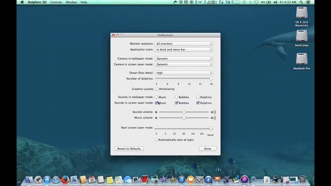Open the Application icons dropdown
Image resolution: width=331 pixels, height=186 pixels.
[x=184, y=50]
